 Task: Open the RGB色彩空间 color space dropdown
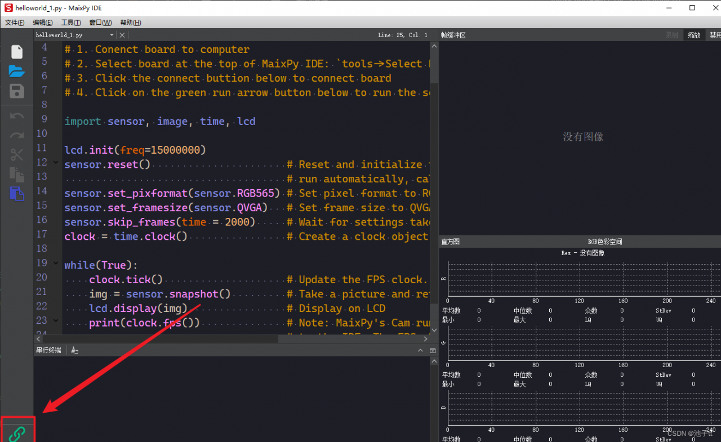605,242
